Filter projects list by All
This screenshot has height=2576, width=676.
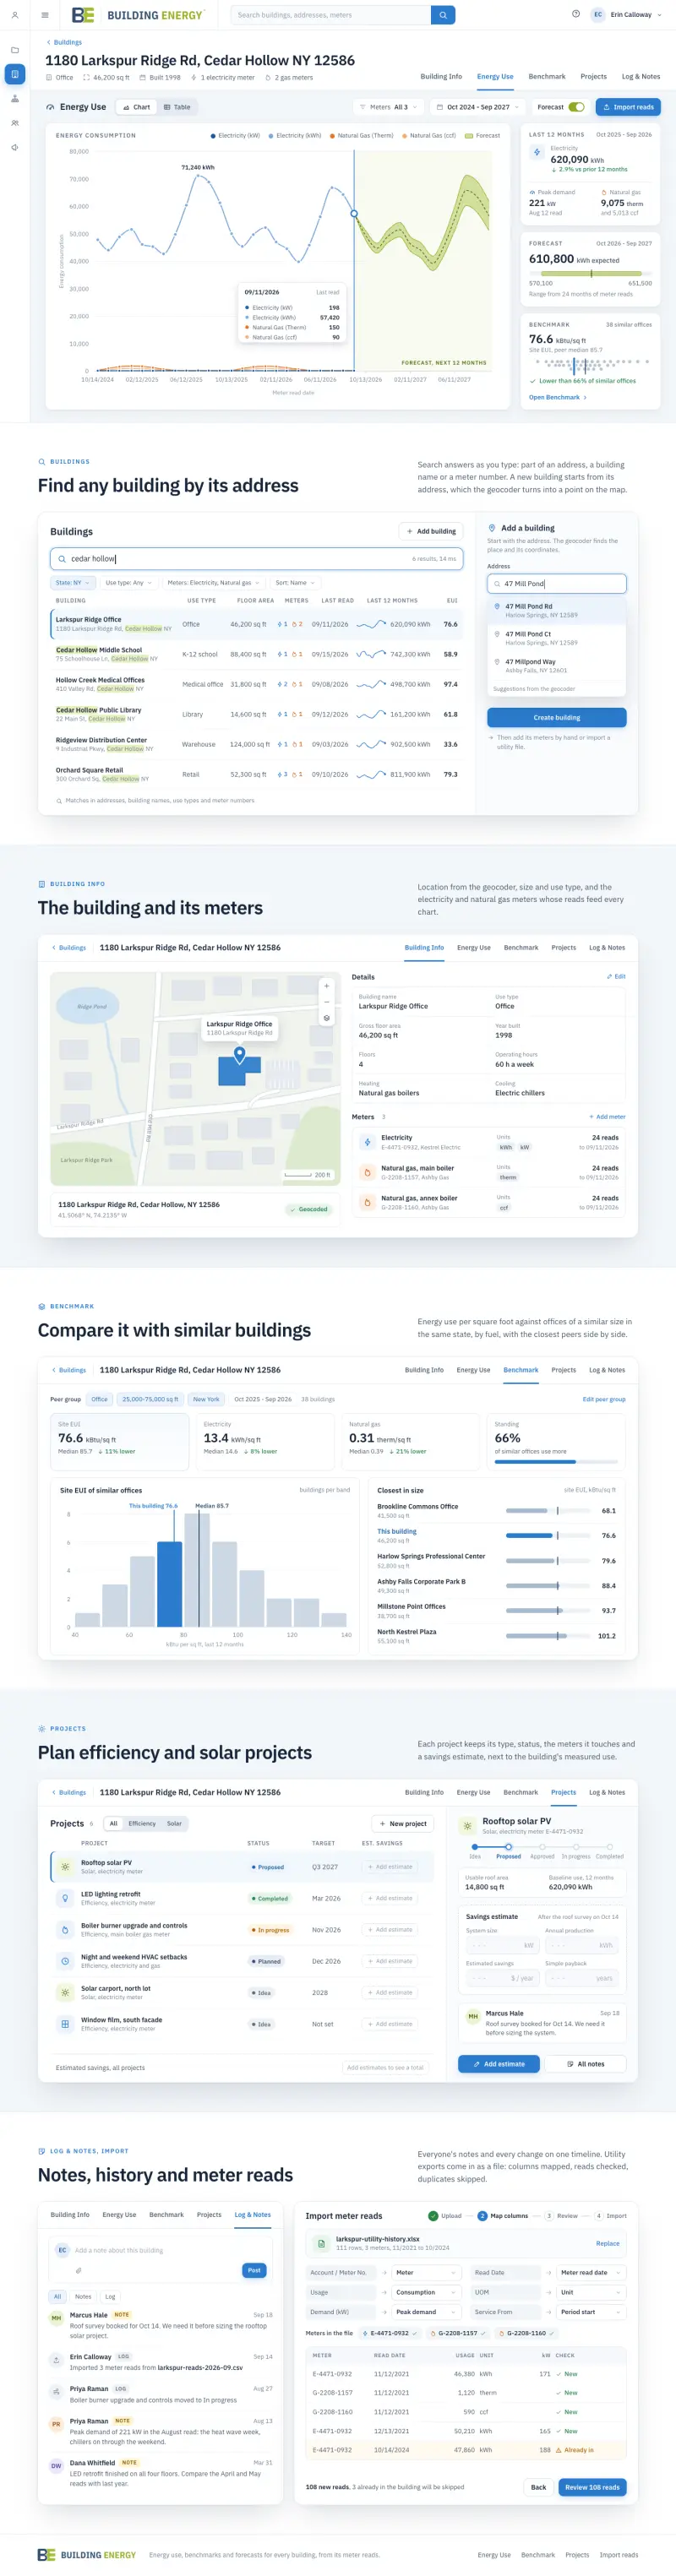(x=113, y=1823)
